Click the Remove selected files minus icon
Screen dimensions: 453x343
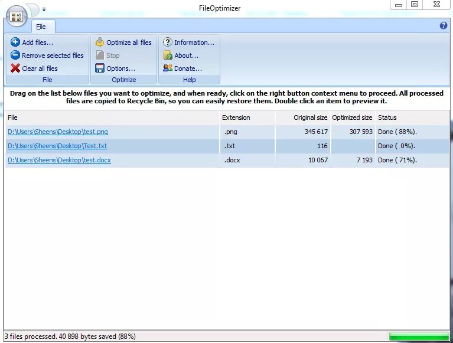click(x=15, y=55)
